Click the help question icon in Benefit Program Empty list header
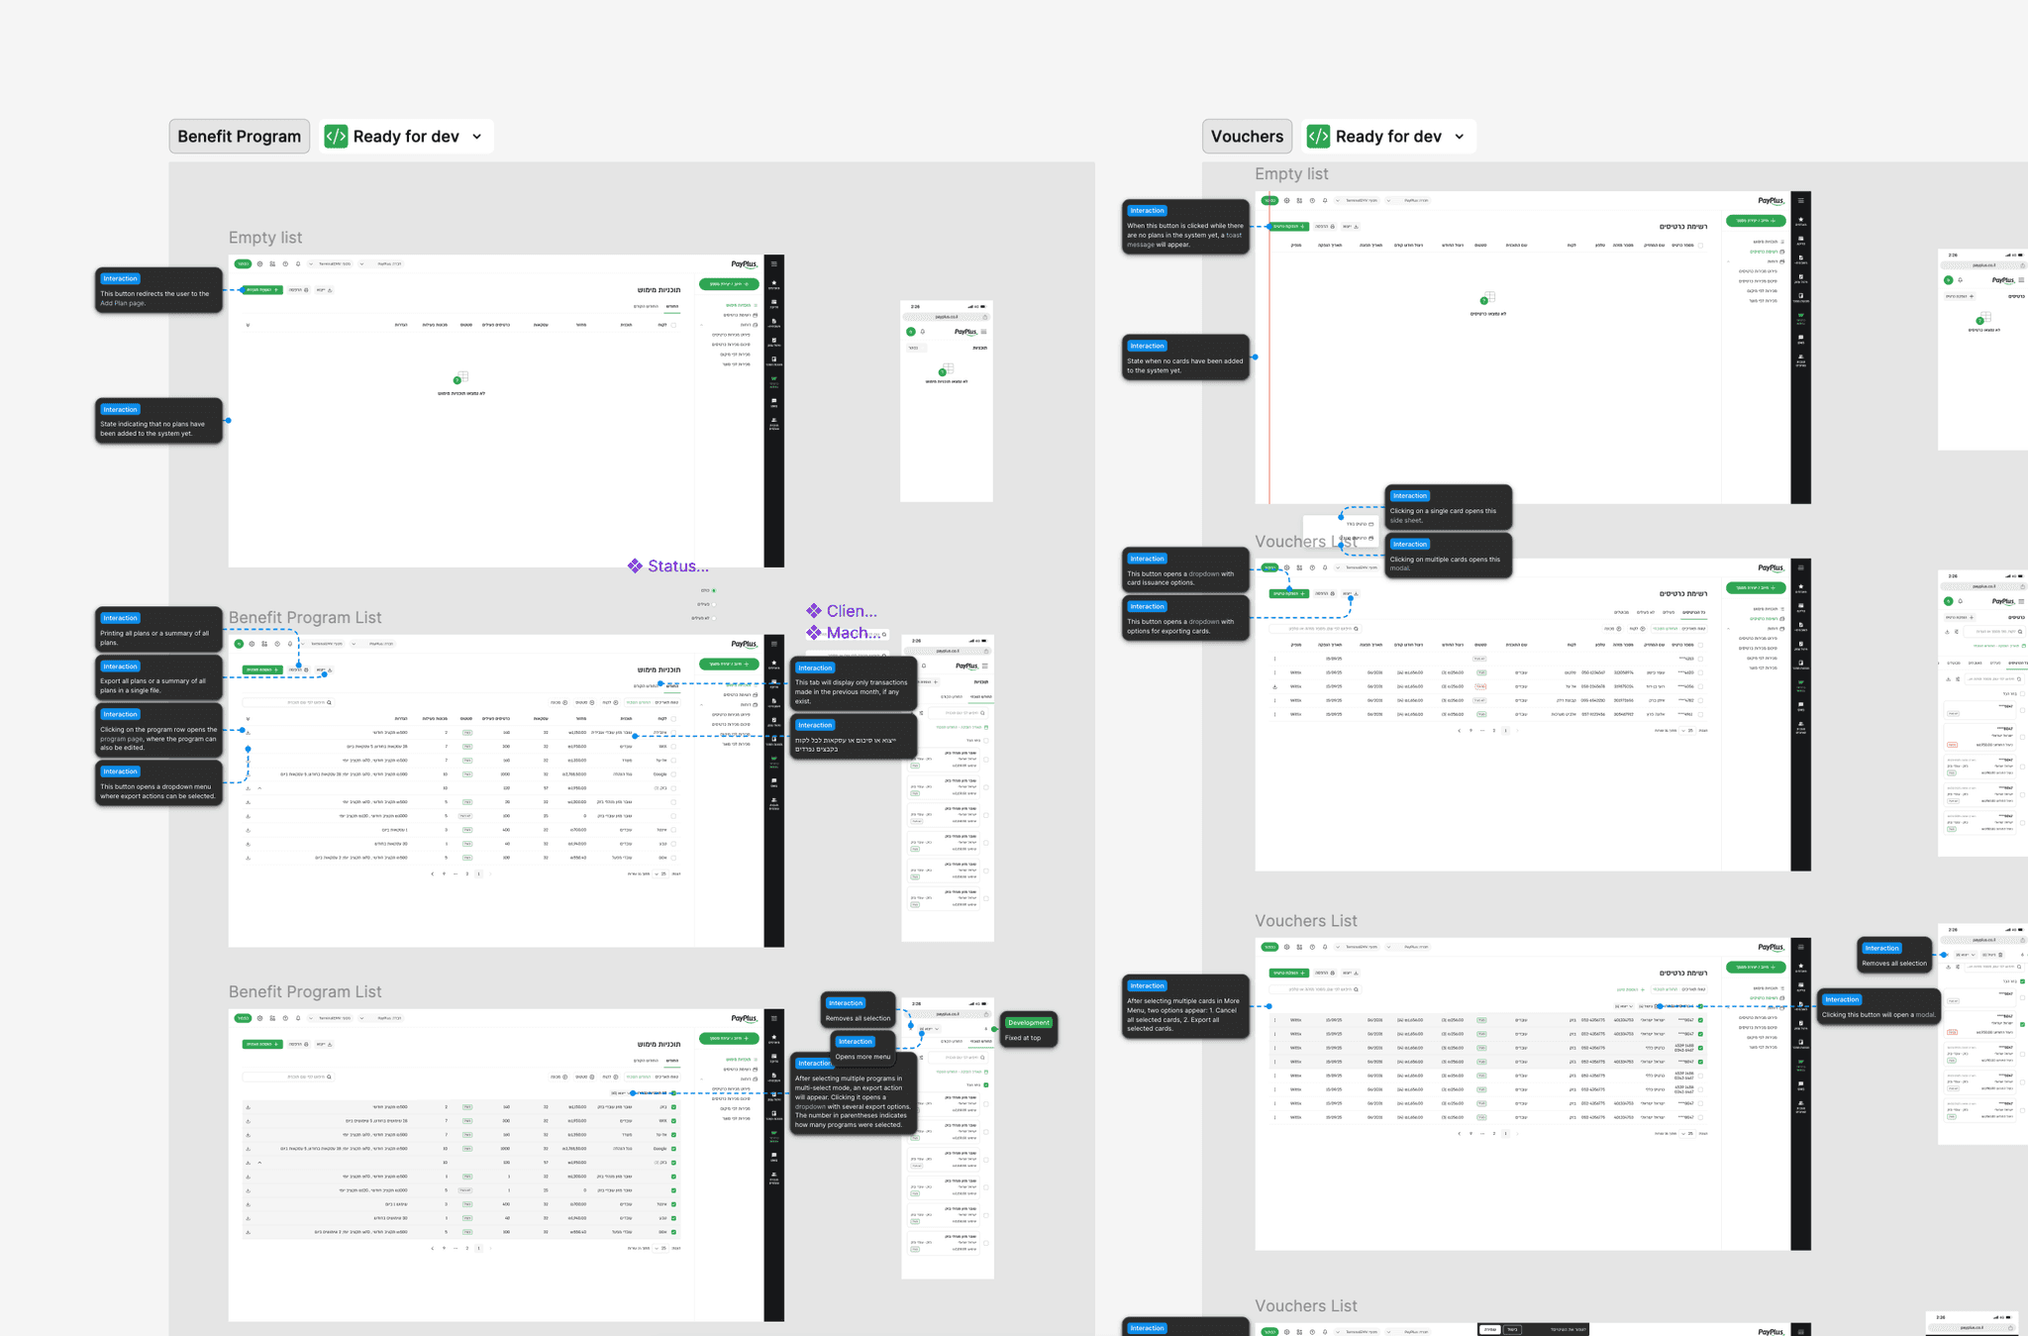 (285, 264)
